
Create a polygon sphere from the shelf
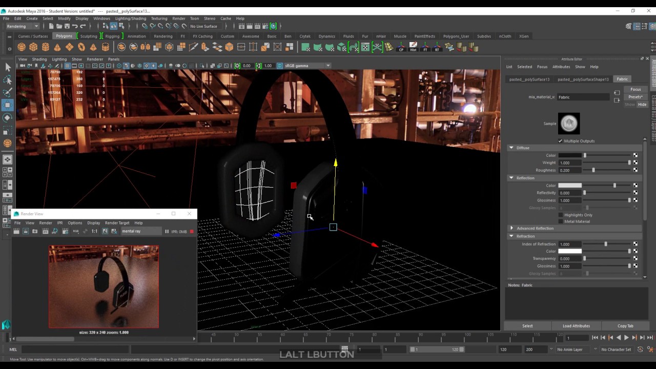click(22, 47)
